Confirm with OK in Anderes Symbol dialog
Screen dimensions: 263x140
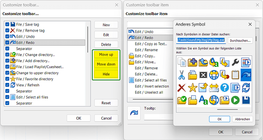coord(220,119)
